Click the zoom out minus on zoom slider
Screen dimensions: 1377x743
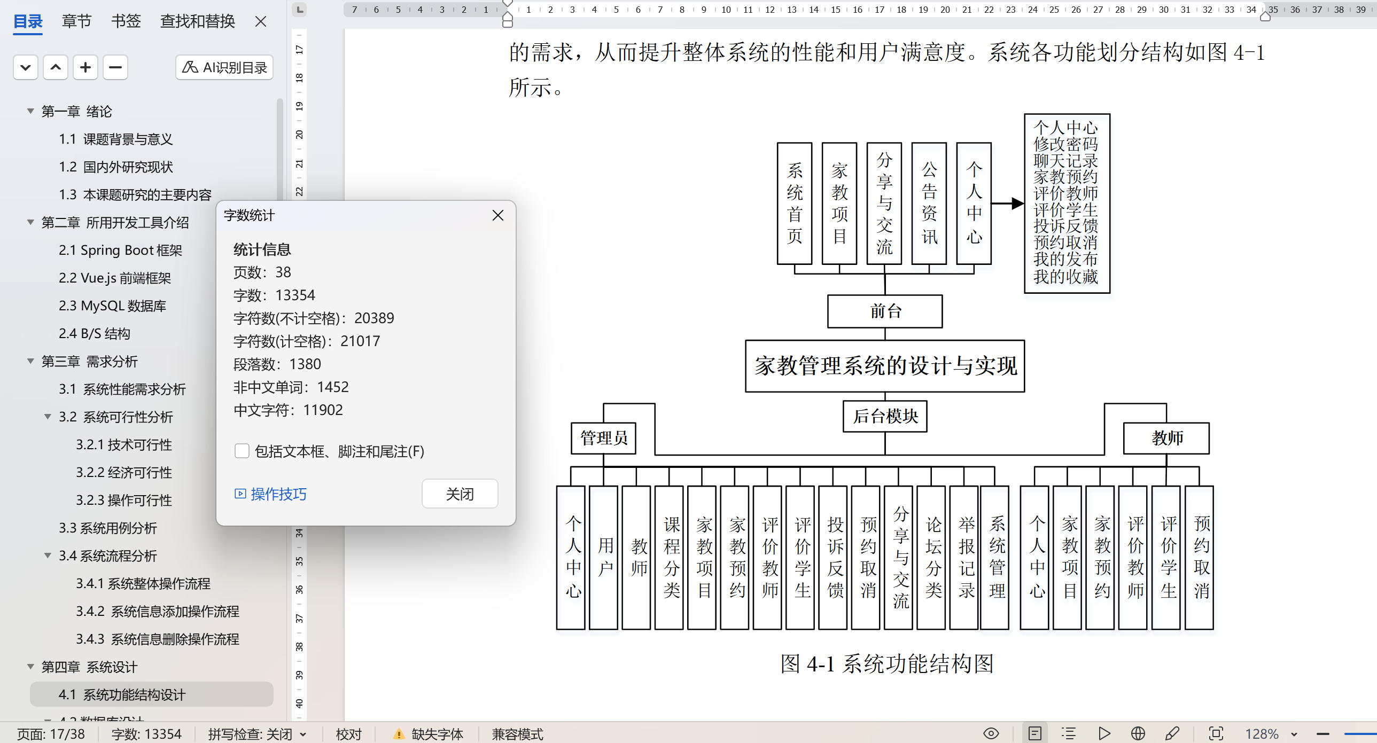click(x=1323, y=734)
